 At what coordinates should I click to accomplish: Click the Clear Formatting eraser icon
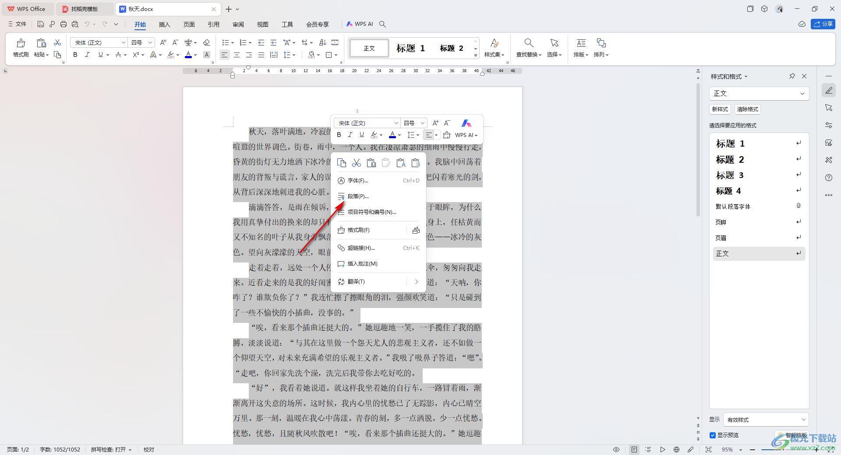click(207, 42)
